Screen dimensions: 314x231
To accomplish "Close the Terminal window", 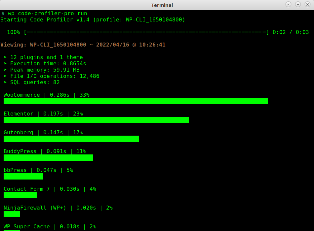I will point(307,4).
